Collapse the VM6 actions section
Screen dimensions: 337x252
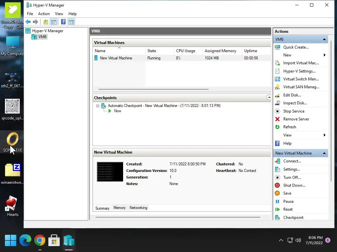(324, 39)
